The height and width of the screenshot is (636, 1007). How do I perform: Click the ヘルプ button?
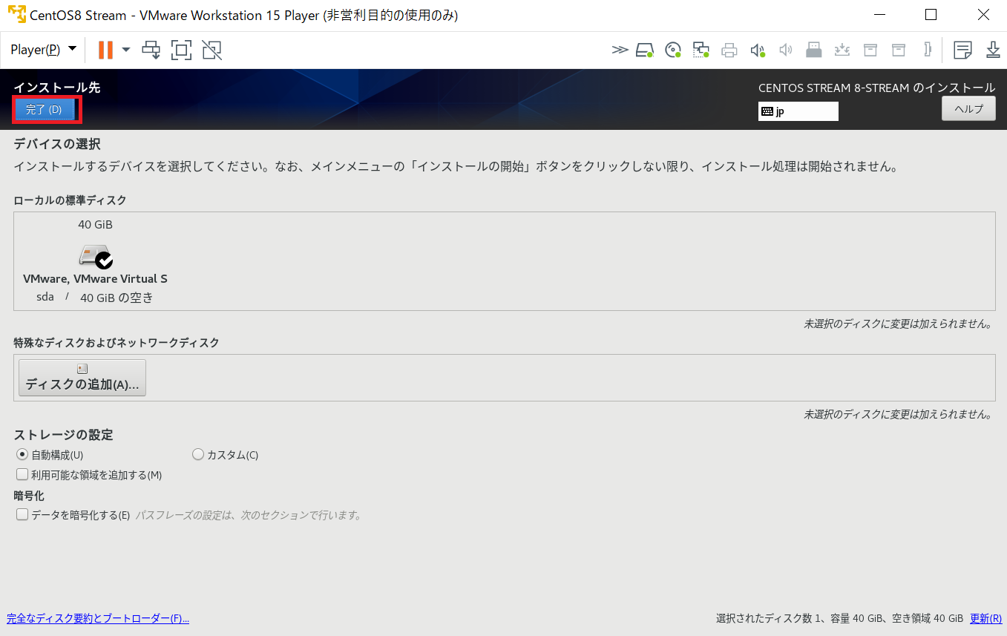(x=968, y=109)
